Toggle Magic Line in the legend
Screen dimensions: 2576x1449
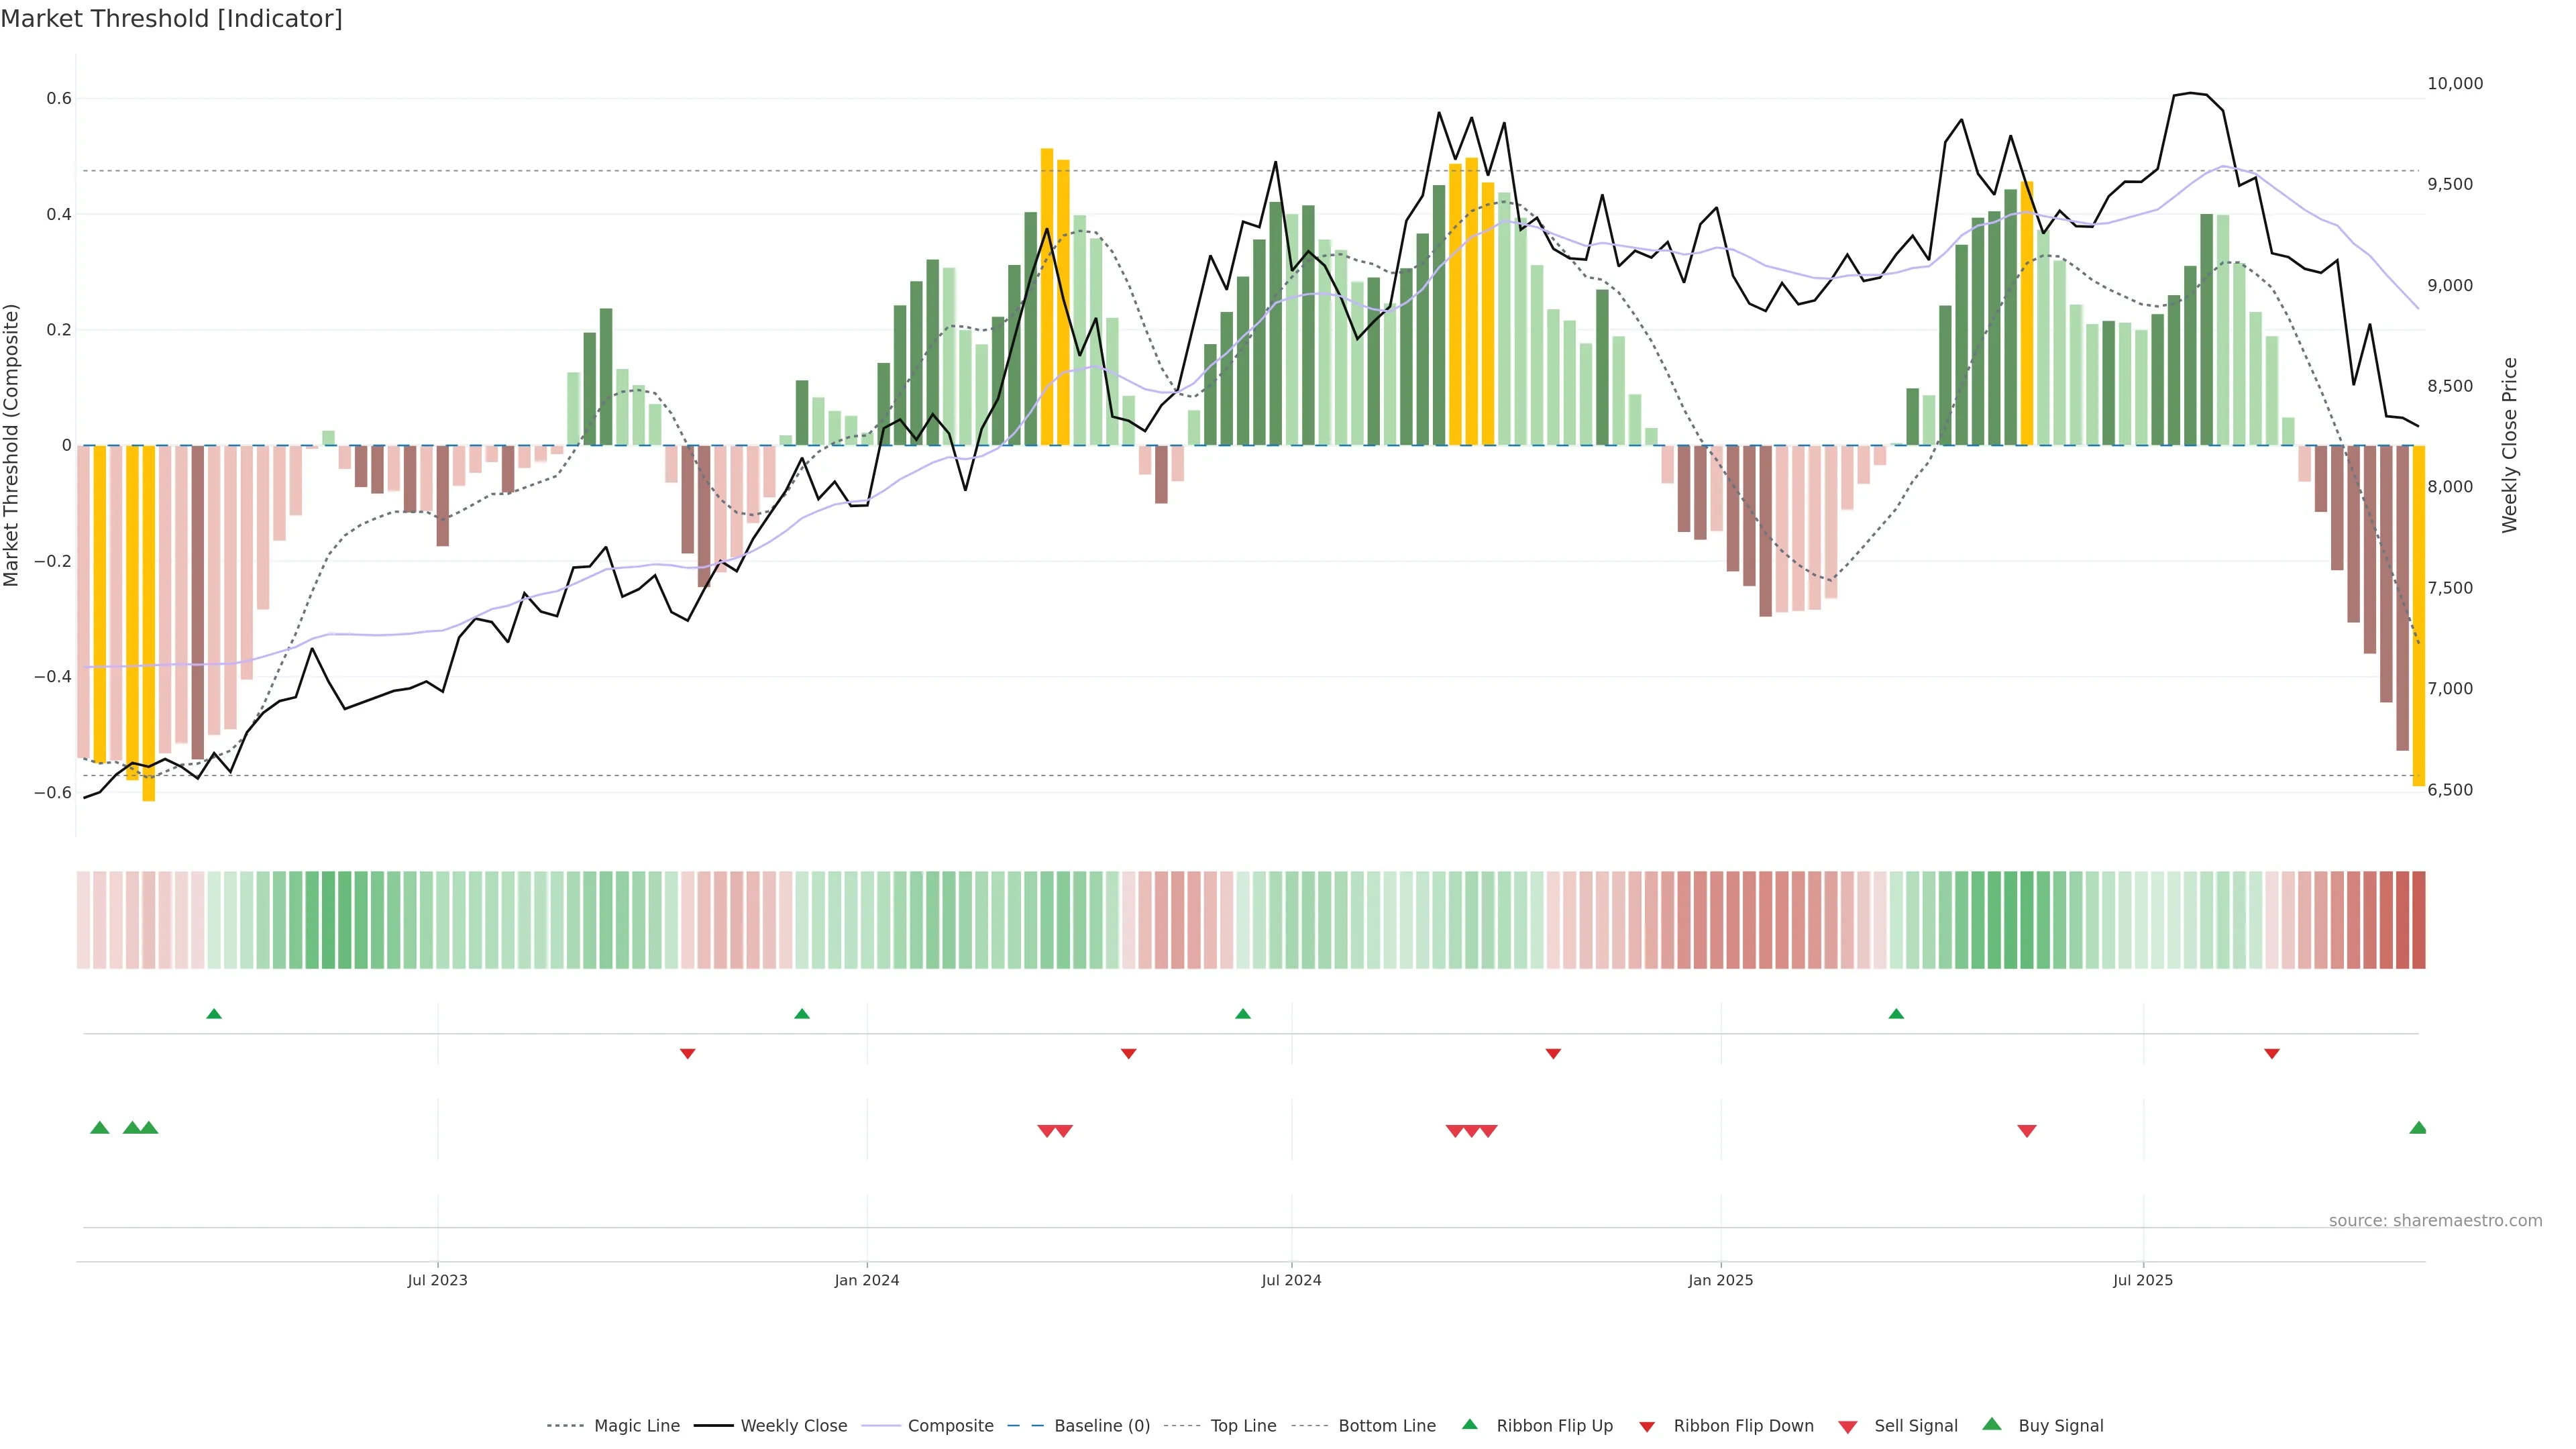(x=636, y=1426)
